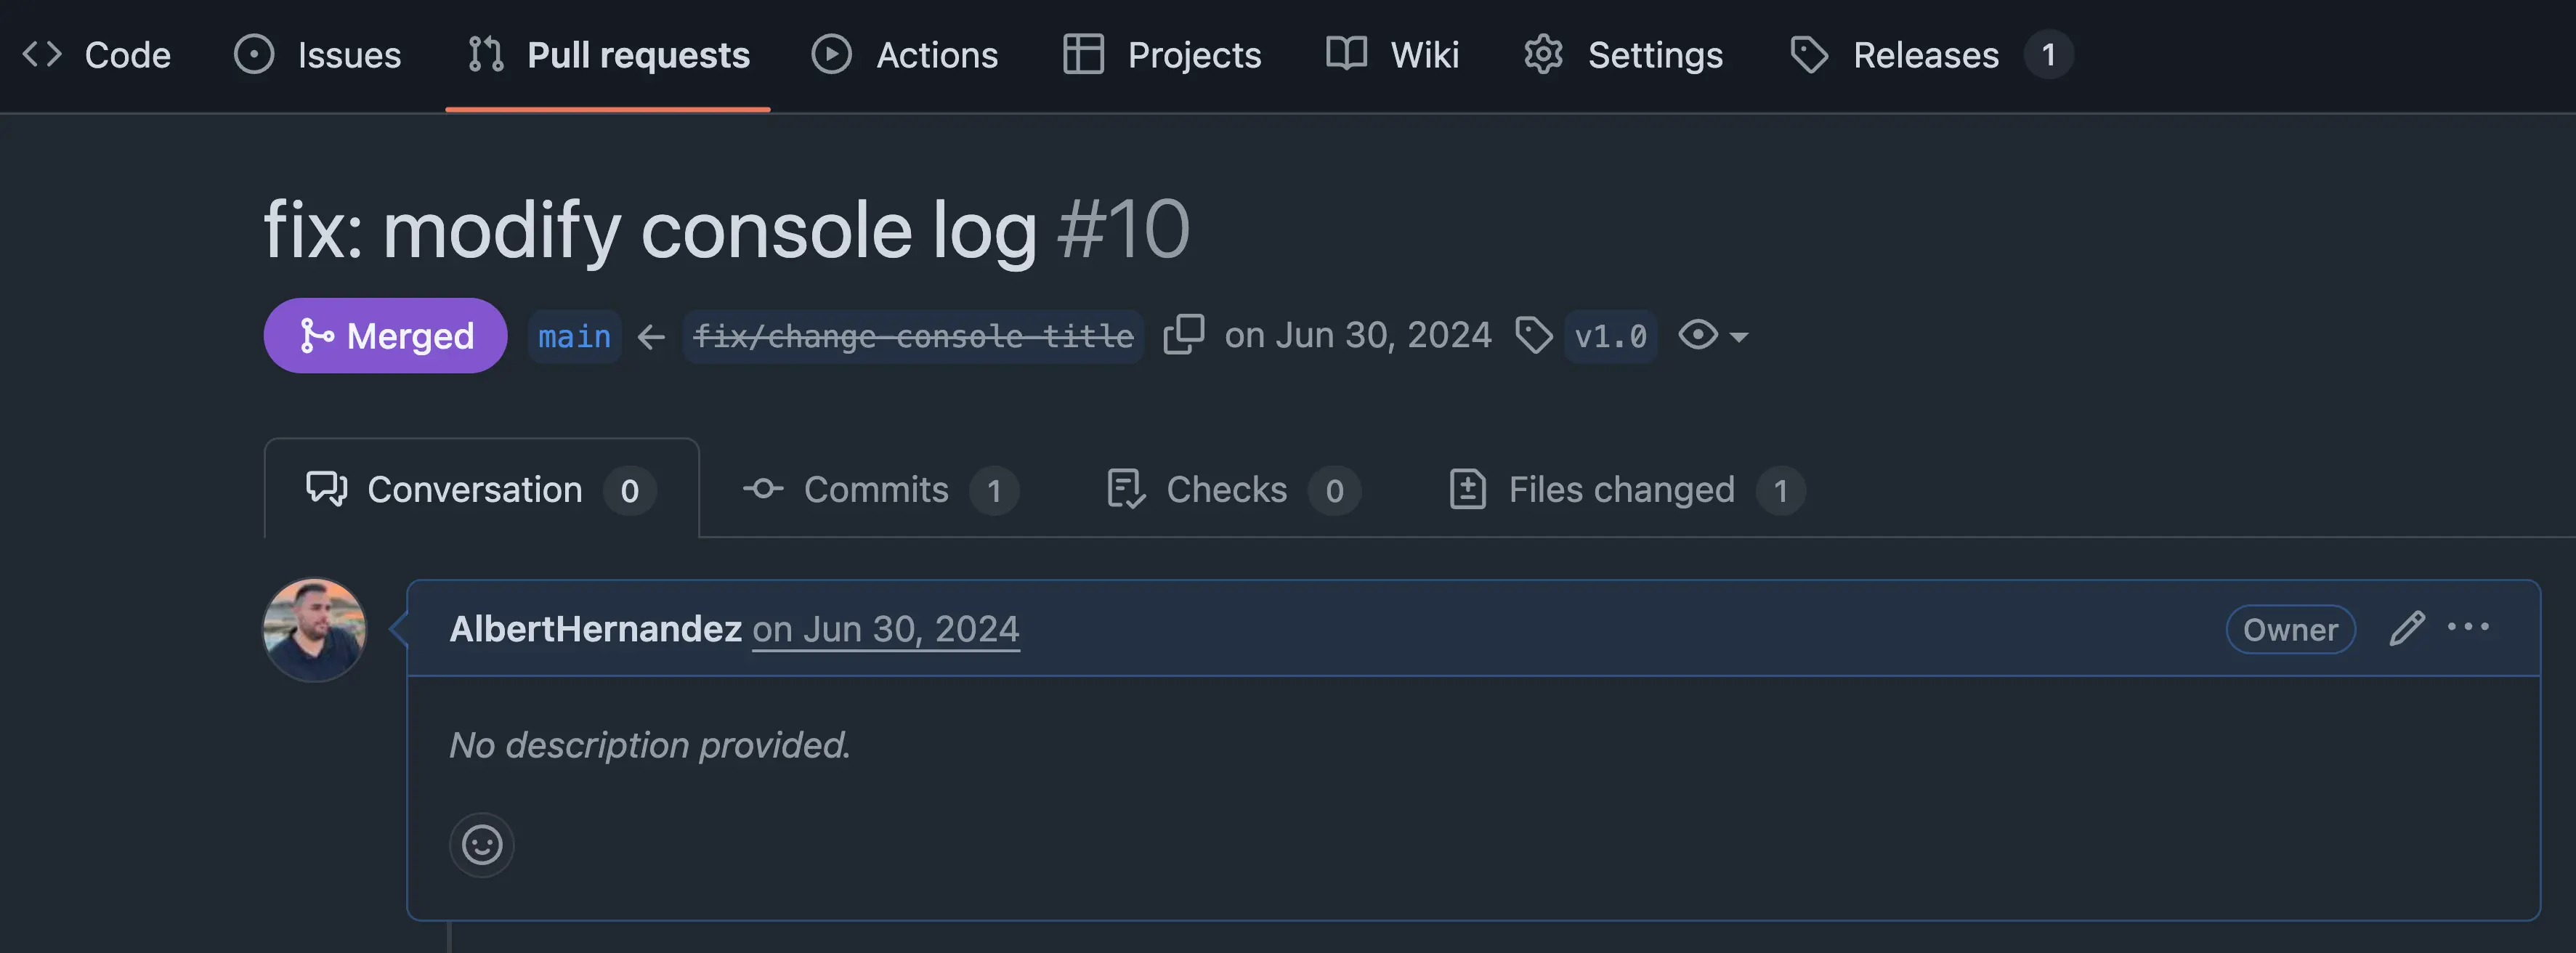Click the v1.0 release tag
The height and width of the screenshot is (953, 2576).
1610,336
